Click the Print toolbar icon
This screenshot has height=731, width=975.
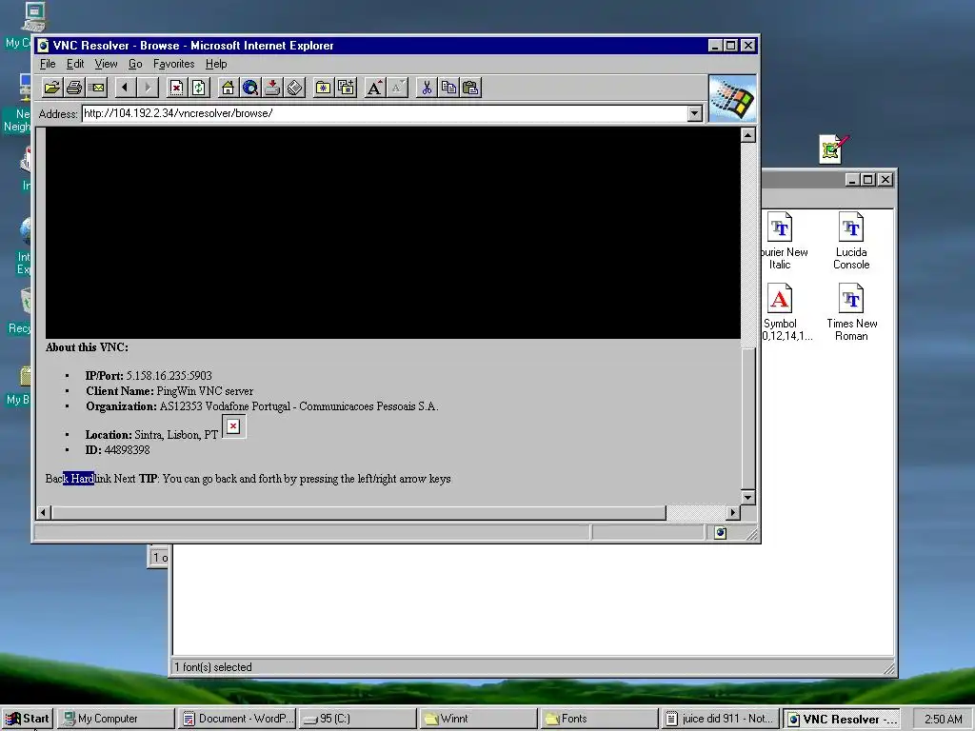coord(74,88)
